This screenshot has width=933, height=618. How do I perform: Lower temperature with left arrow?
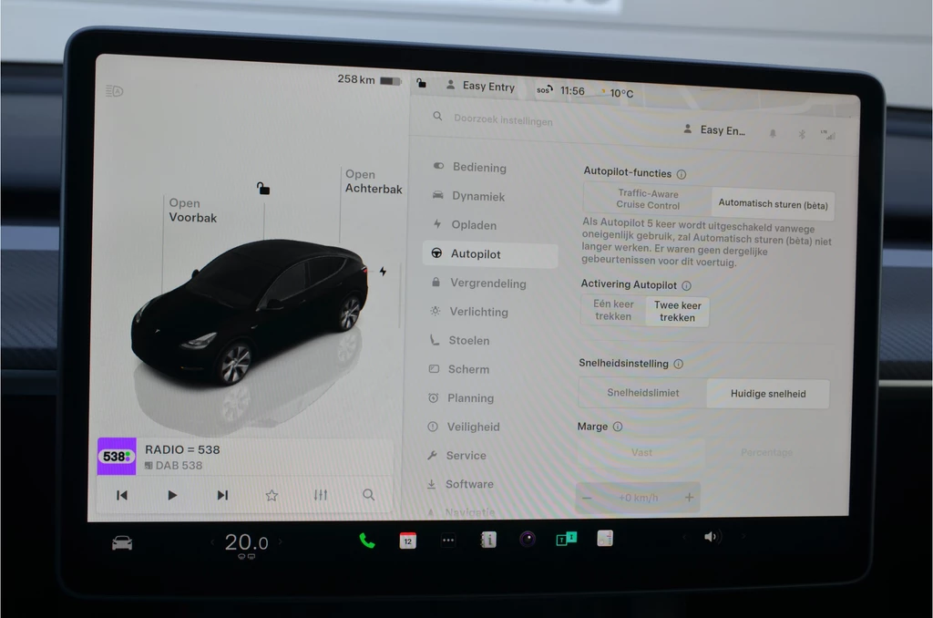click(212, 542)
